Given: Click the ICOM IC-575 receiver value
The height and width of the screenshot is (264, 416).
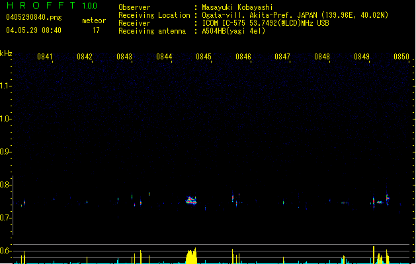Looking at the screenshot, I should click(266, 23).
